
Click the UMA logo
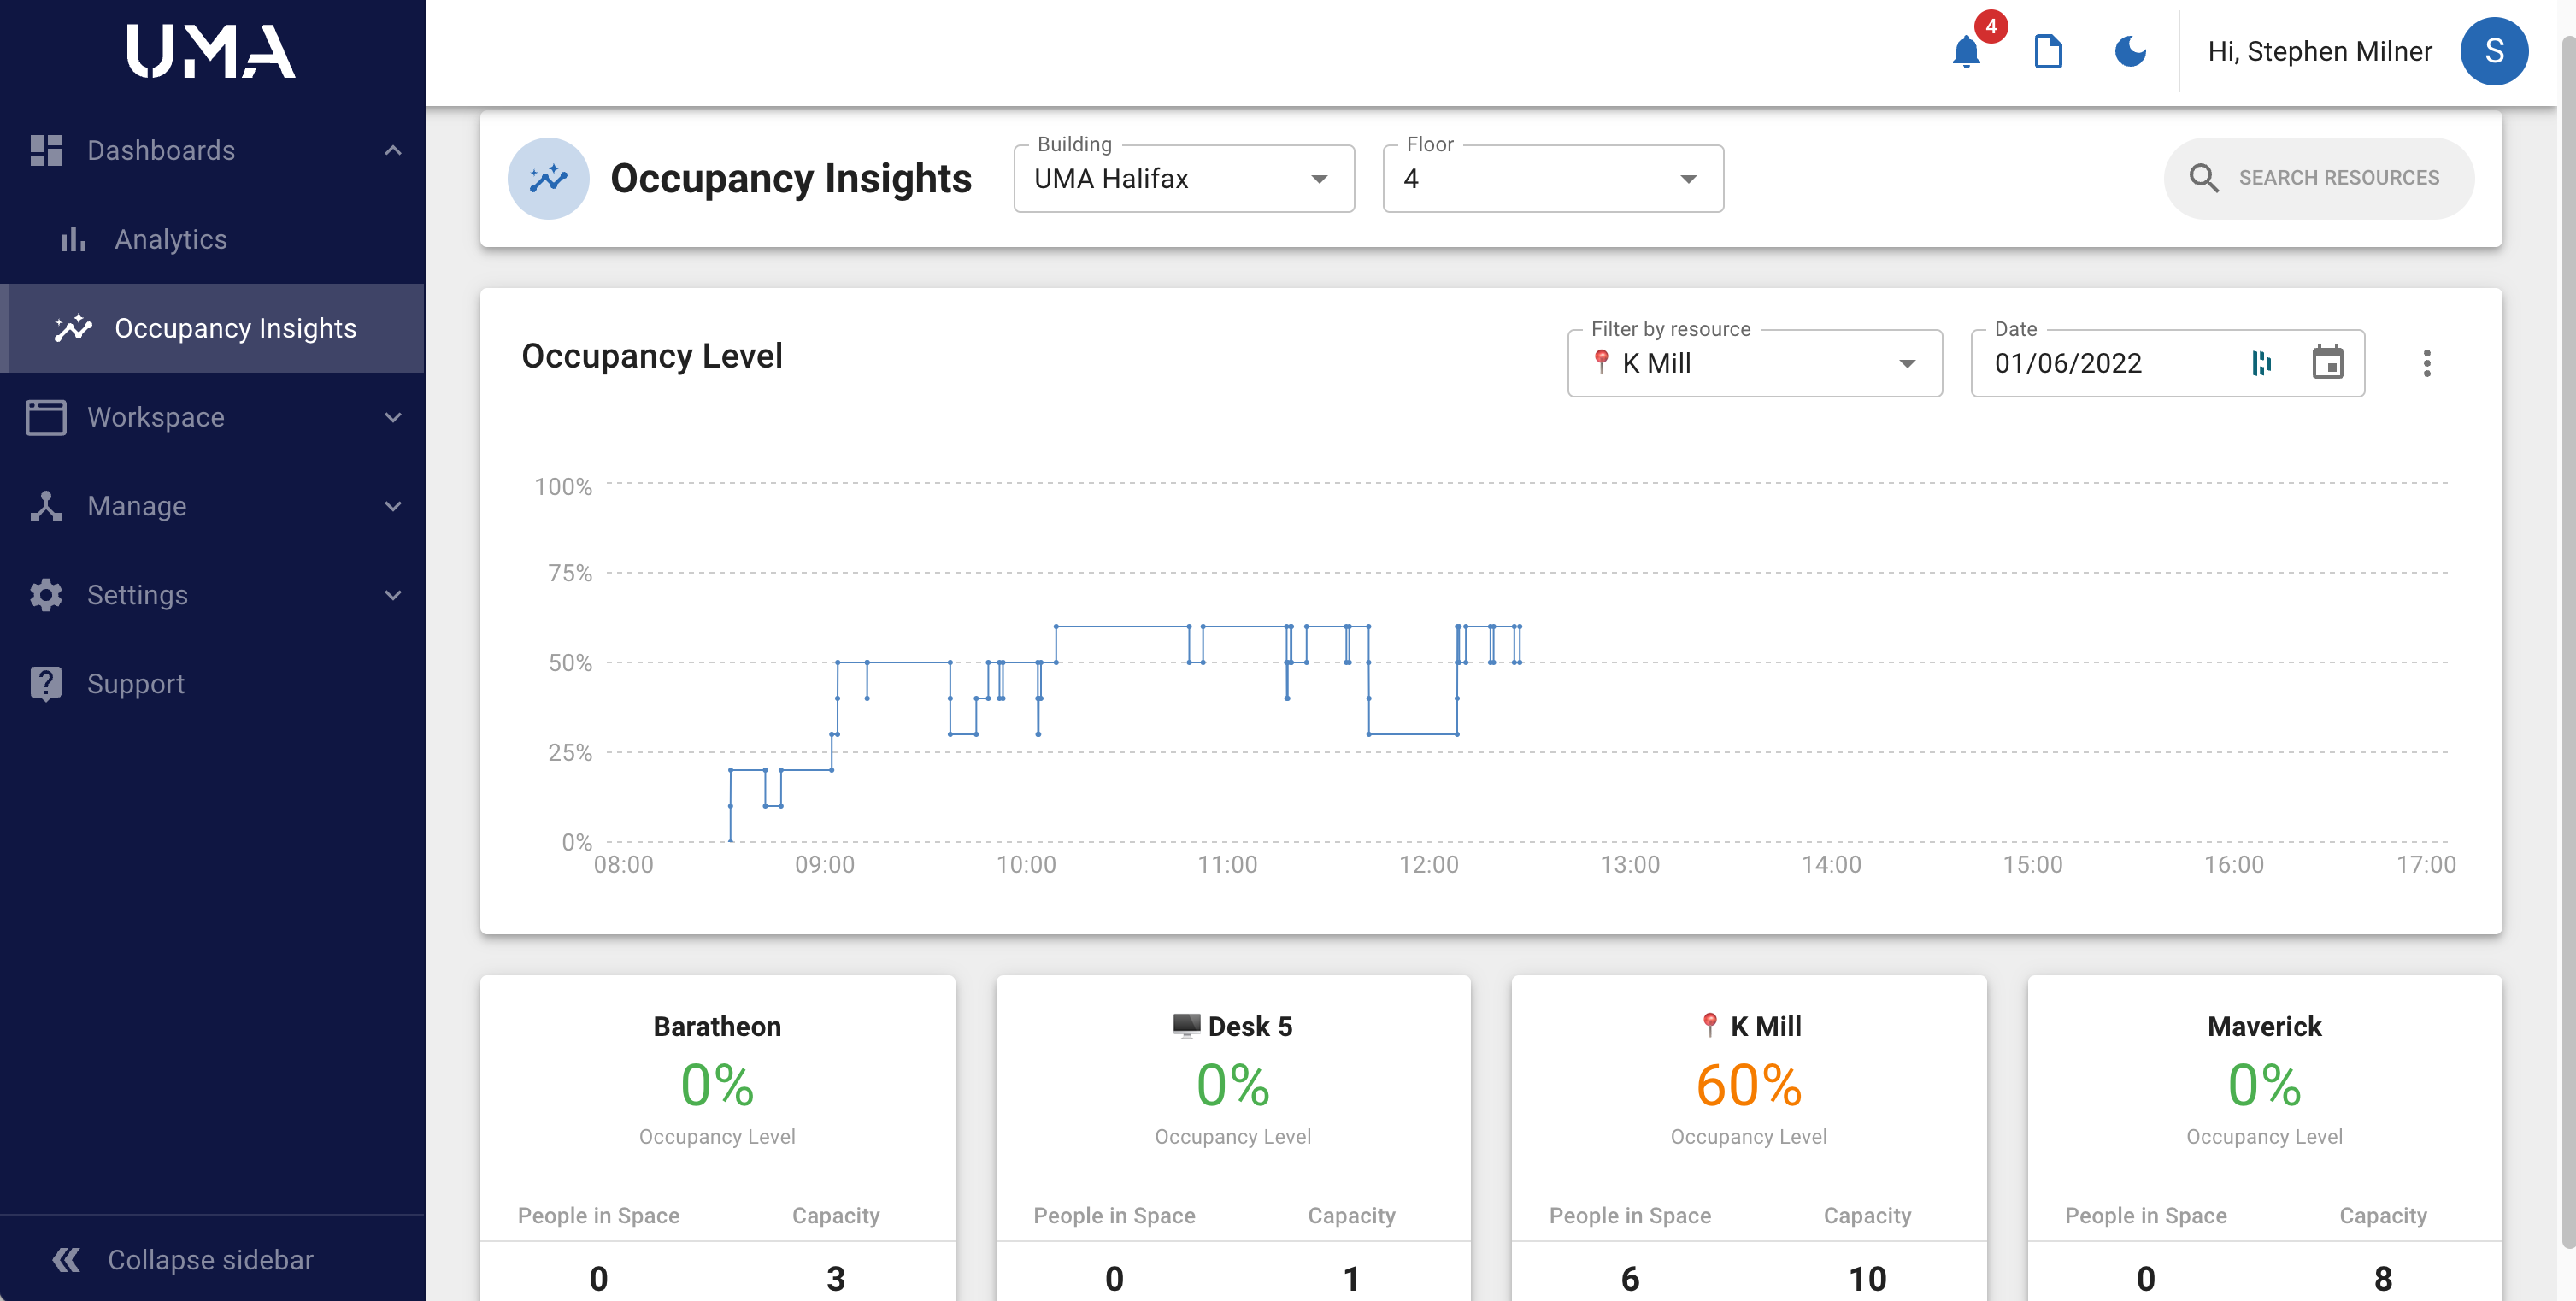(x=211, y=52)
